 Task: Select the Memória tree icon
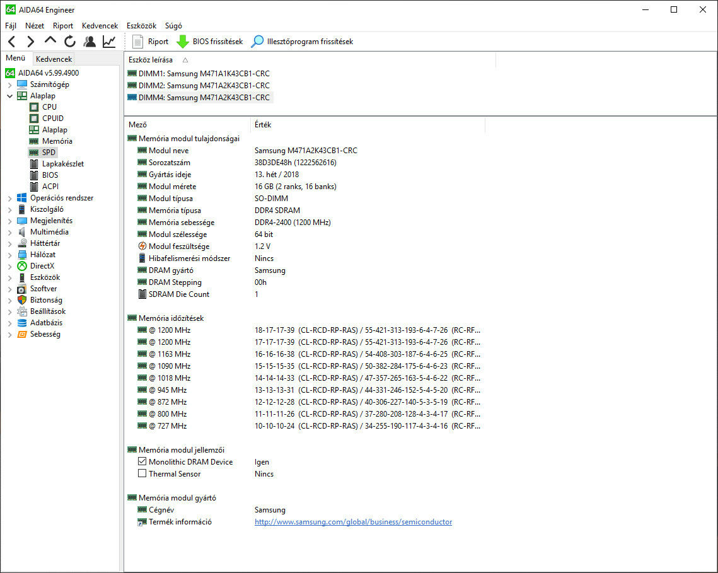coord(34,141)
